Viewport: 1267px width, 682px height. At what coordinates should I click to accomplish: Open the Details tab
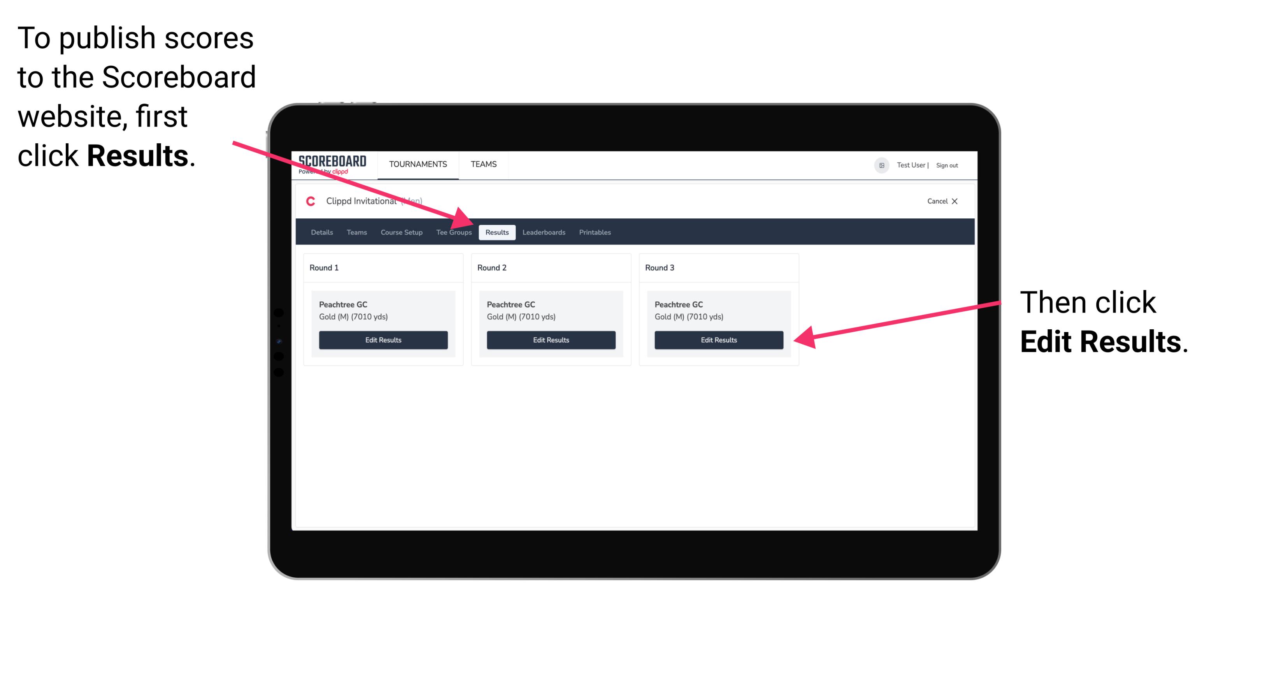click(321, 233)
